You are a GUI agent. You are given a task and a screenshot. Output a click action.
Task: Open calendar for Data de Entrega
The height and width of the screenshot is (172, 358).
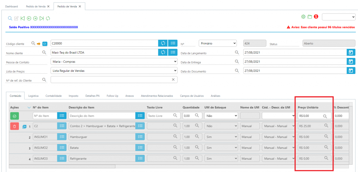coord(351,61)
